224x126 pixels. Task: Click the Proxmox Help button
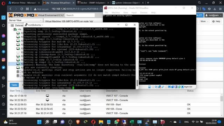(x=216, y=21)
